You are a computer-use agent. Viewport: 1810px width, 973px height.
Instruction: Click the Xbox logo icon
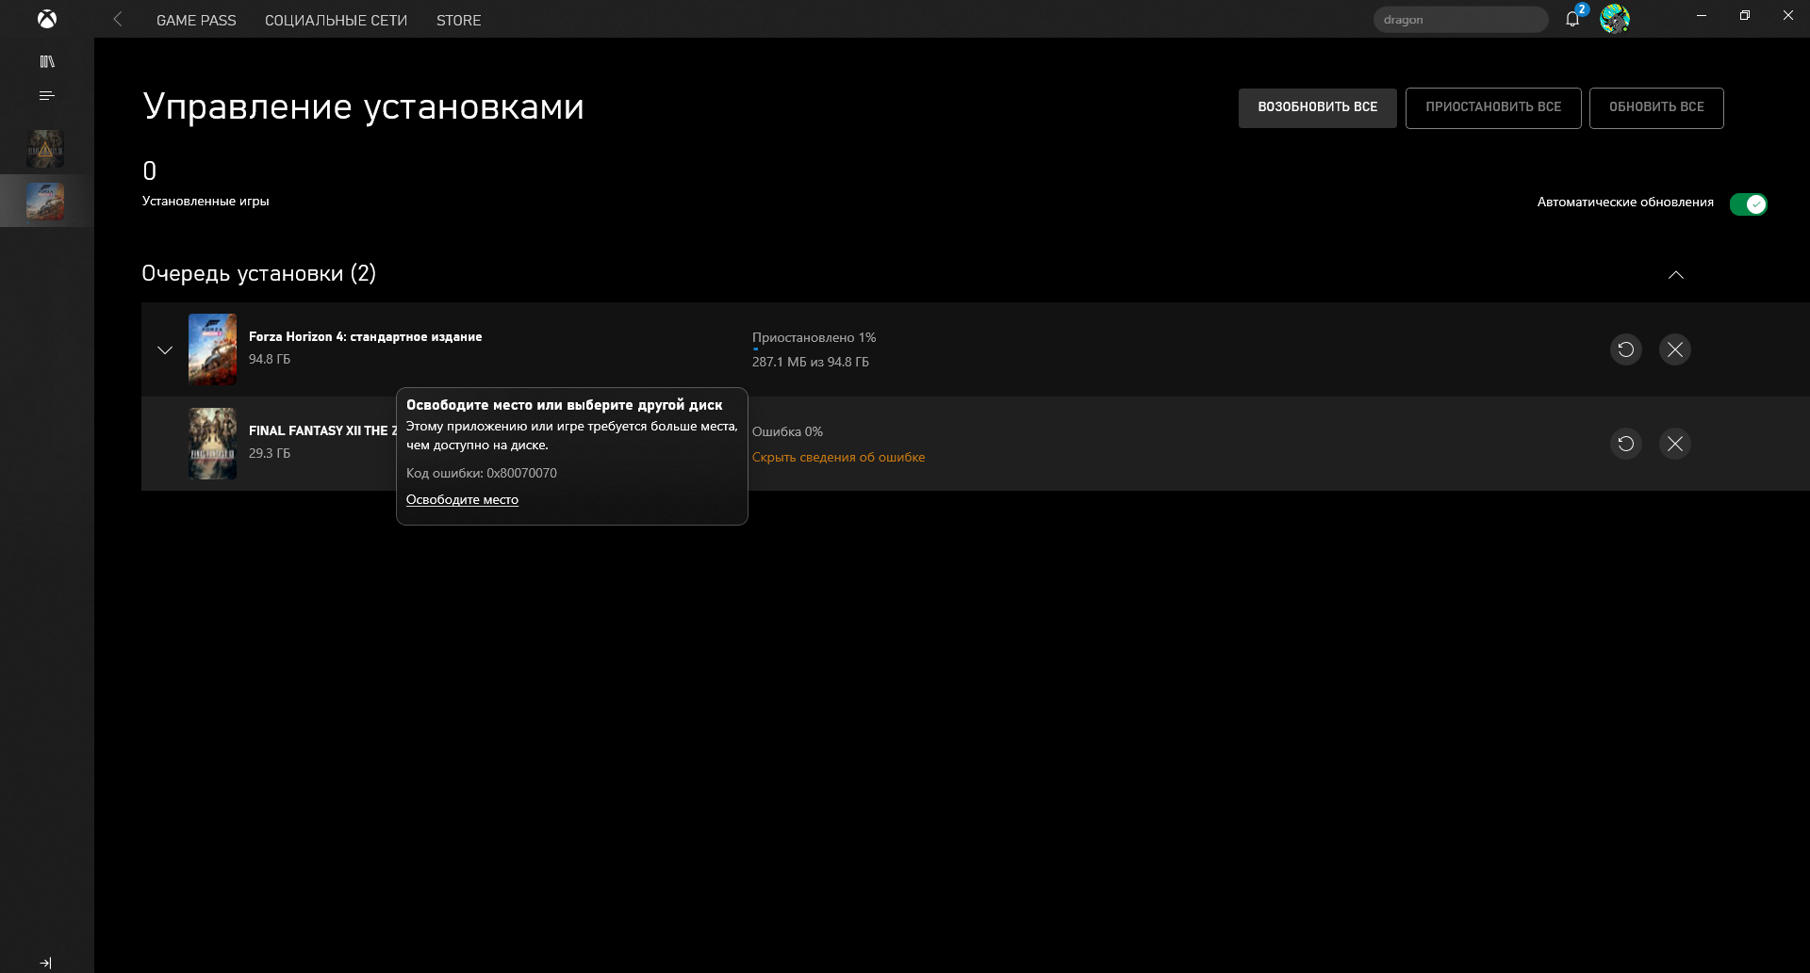[46, 19]
